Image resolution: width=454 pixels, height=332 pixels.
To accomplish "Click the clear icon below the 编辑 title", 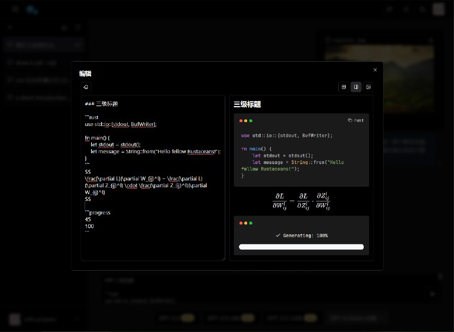I will [85, 87].
